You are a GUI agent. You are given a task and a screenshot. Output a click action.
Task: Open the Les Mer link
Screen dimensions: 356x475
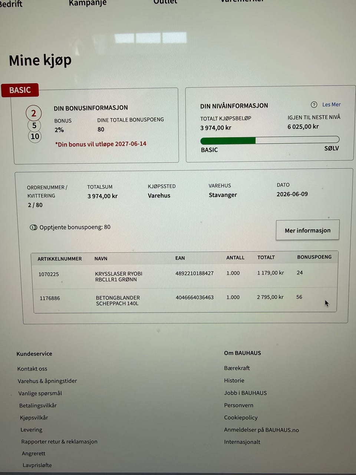click(x=331, y=105)
